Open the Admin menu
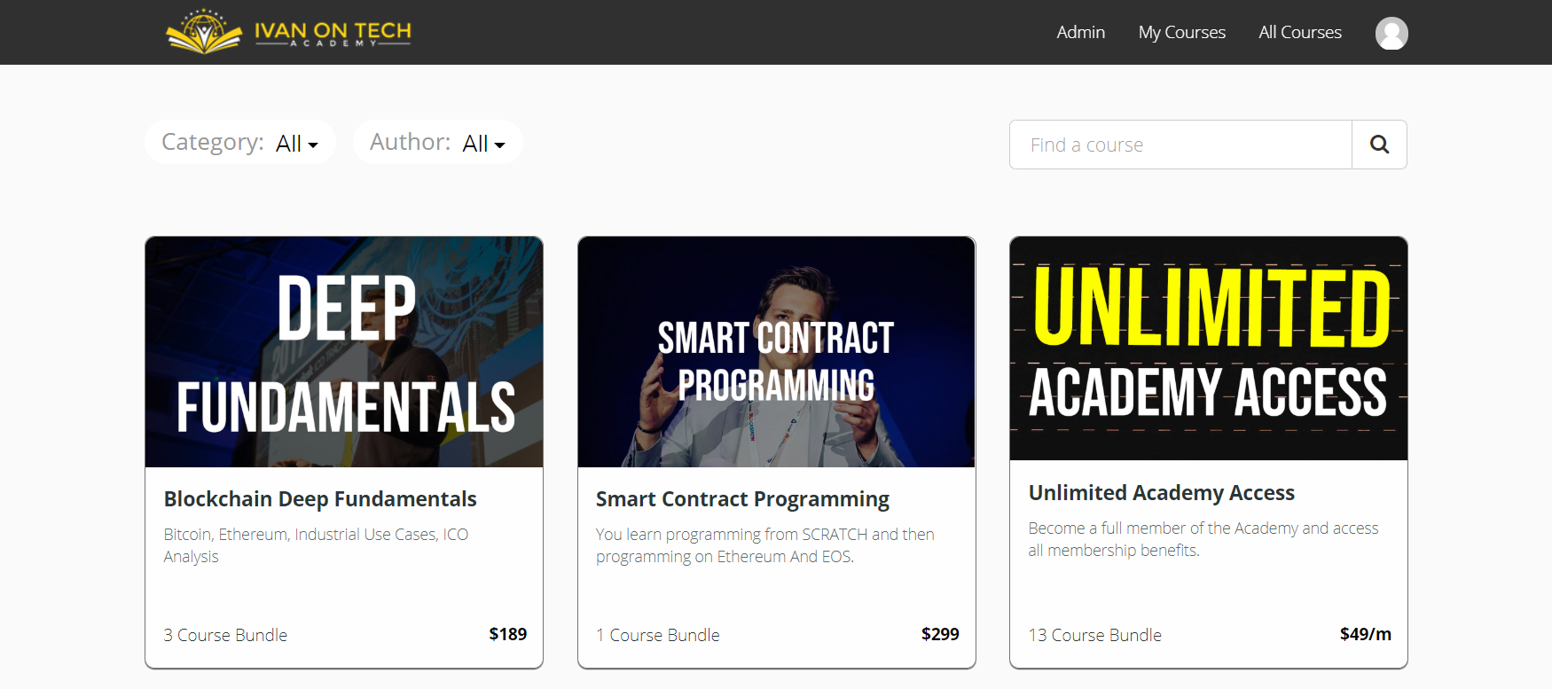The width and height of the screenshot is (1552, 689). pyautogui.click(x=1080, y=32)
